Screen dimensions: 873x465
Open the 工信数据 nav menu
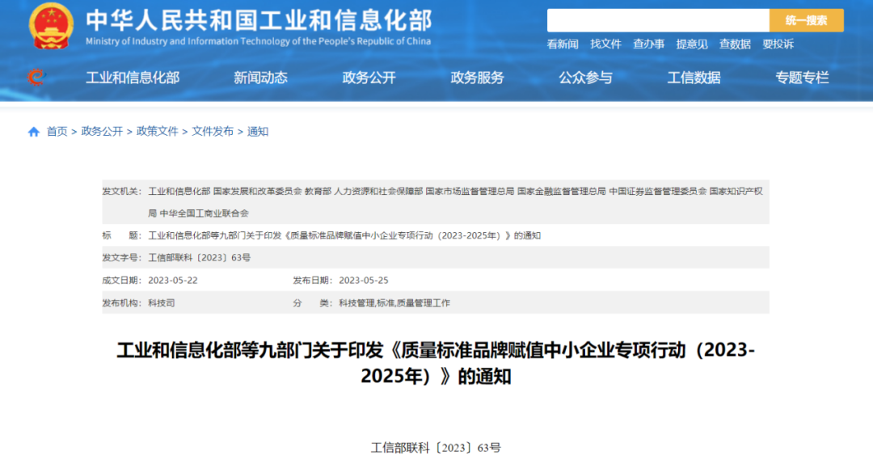coord(694,78)
